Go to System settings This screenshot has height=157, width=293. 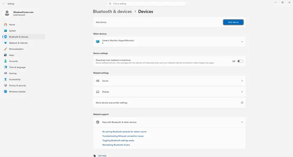(24, 31)
